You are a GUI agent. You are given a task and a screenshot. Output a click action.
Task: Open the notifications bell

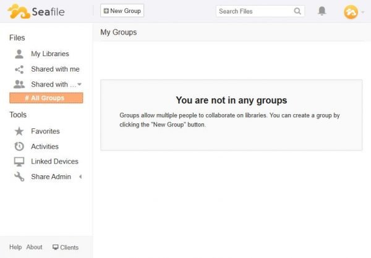[x=322, y=11]
